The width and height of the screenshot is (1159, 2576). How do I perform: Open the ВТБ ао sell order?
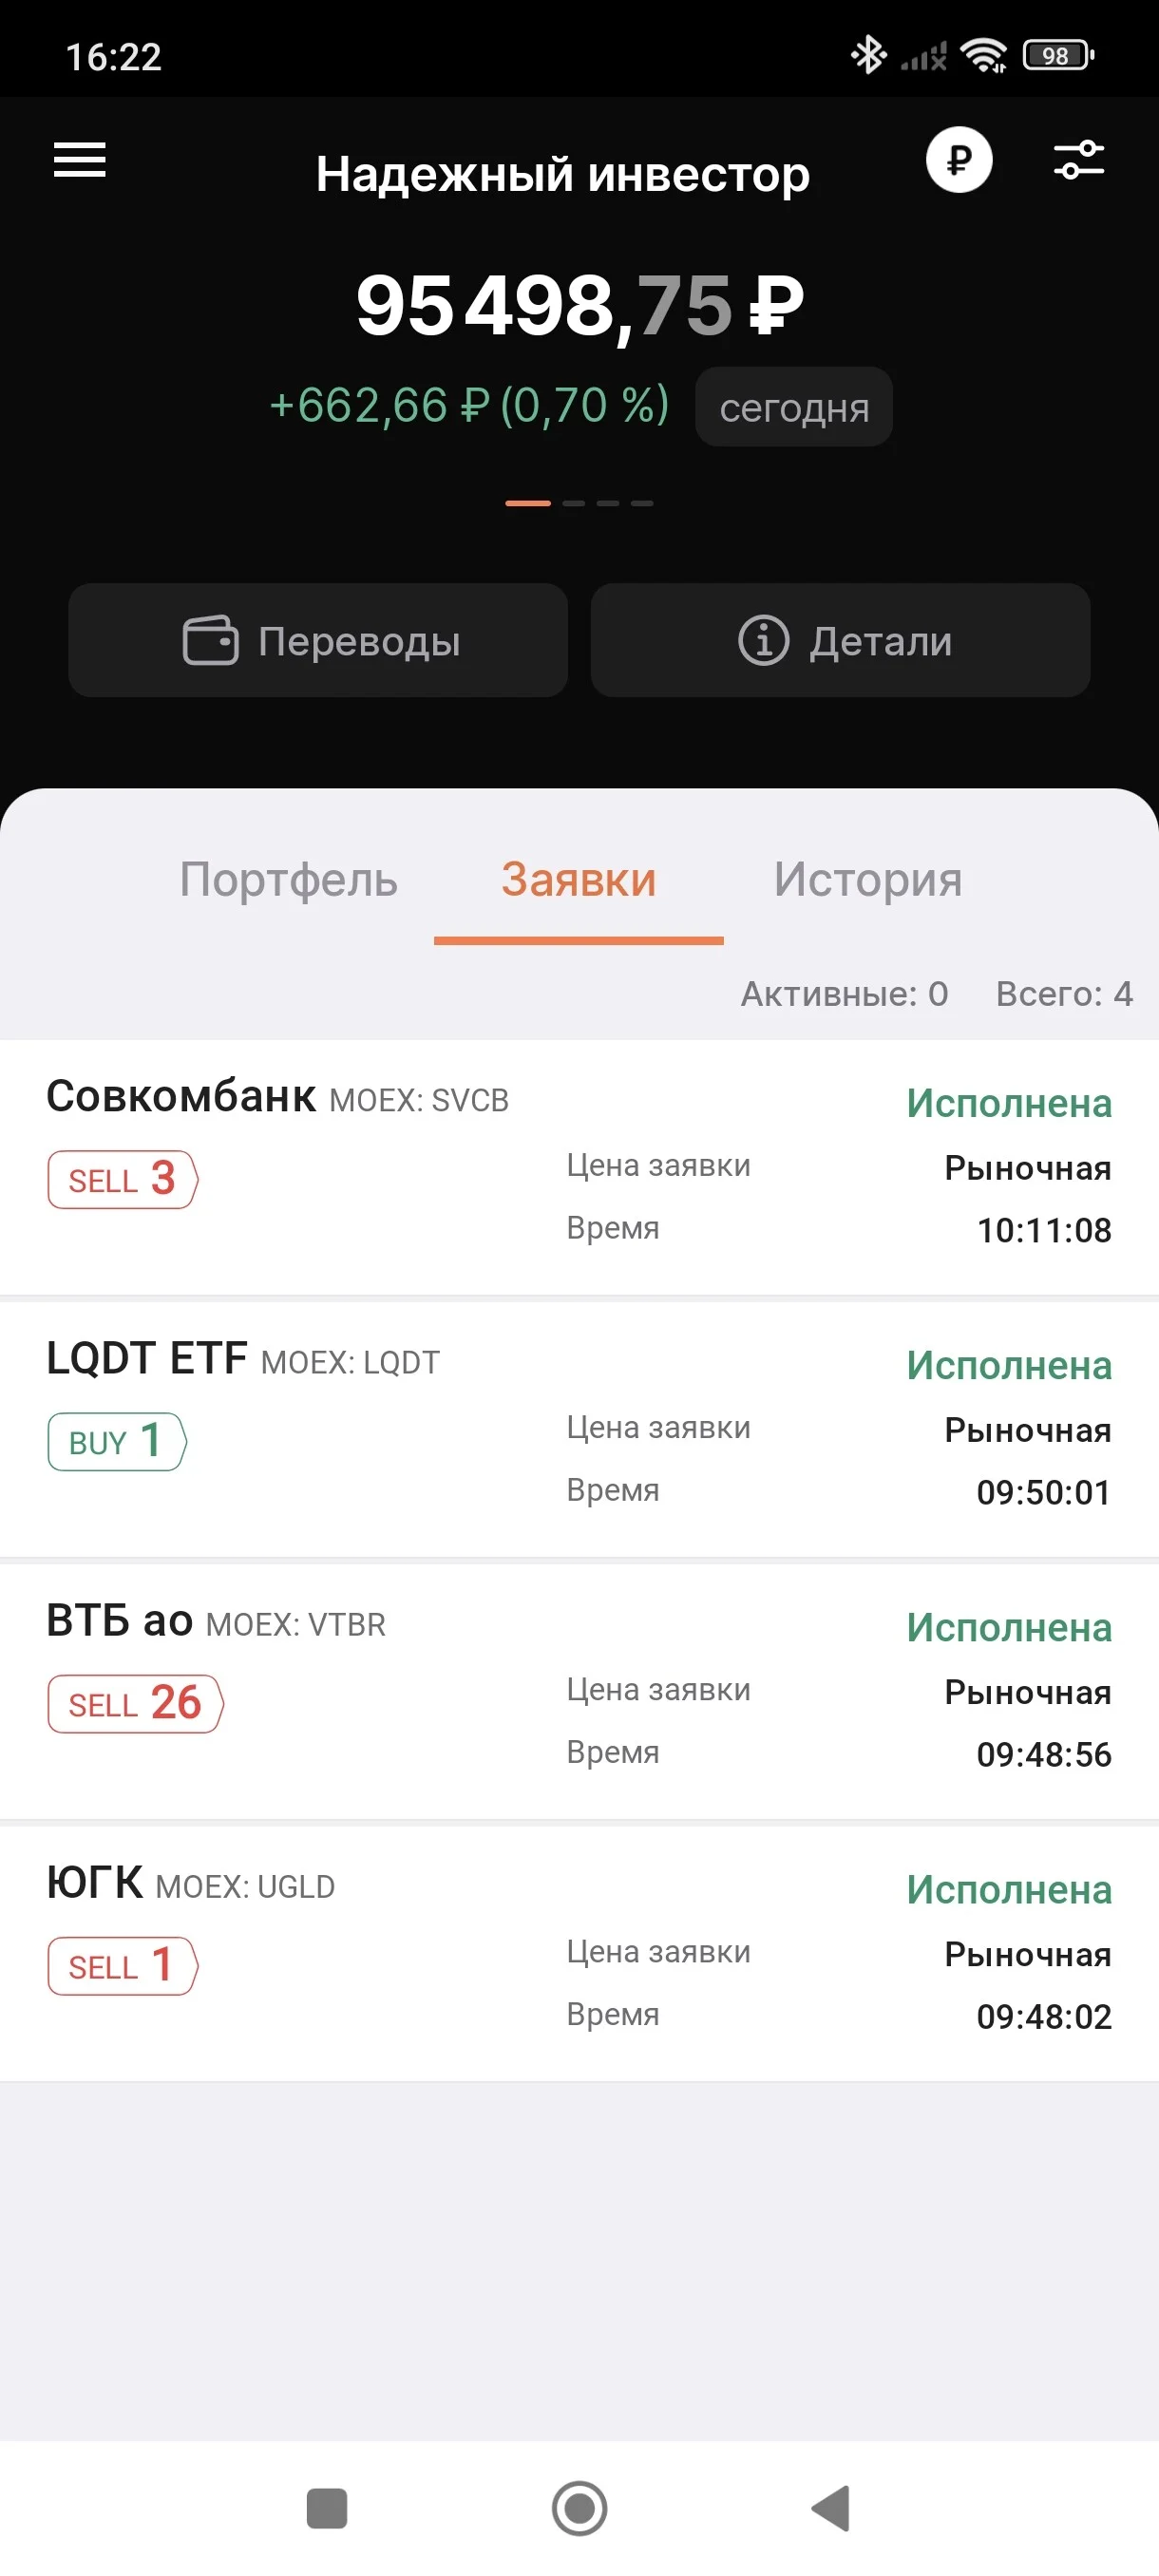[580, 1691]
